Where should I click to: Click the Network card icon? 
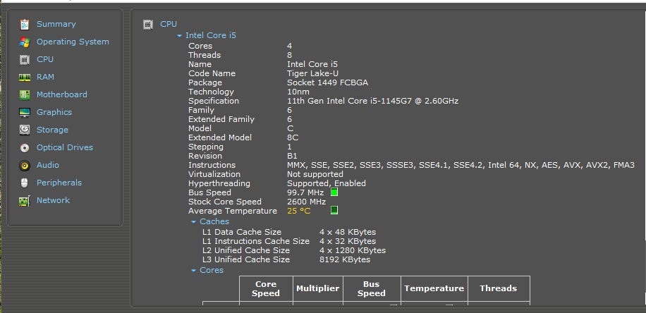click(x=25, y=201)
